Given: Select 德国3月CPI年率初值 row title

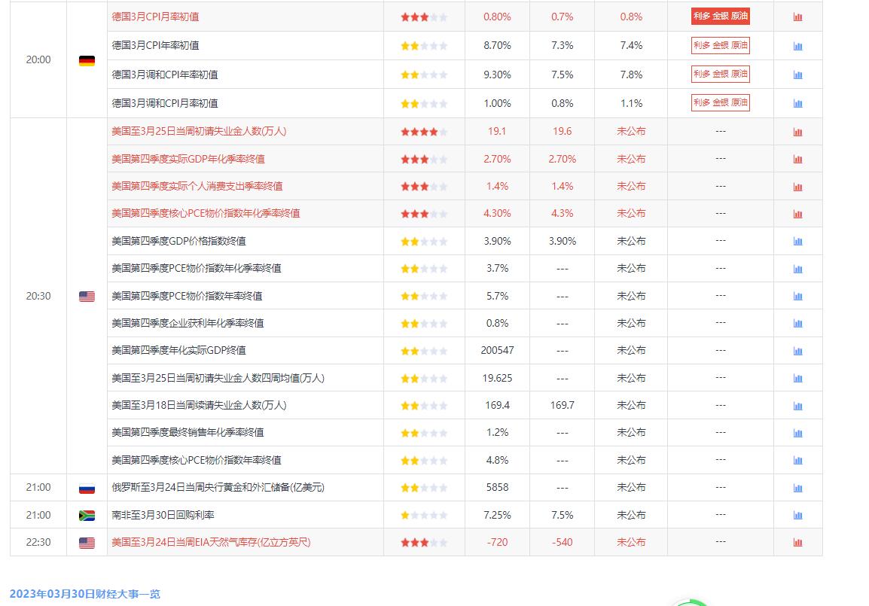Looking at the screenshot, I should click(x=155, y=45).
